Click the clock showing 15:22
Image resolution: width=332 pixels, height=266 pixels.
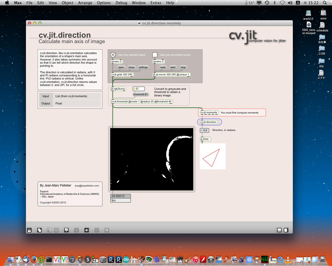[x=313, y=3]
